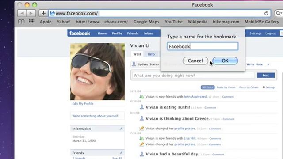Screen dimensions: 283x159
Task: Log out of Facebook
Action: [x=271, y=34]
